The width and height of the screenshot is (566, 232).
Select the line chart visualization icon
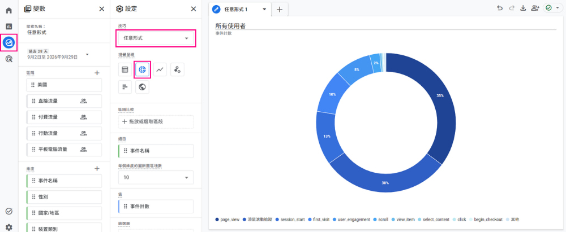pyautogui.click(x=160, y=70)
